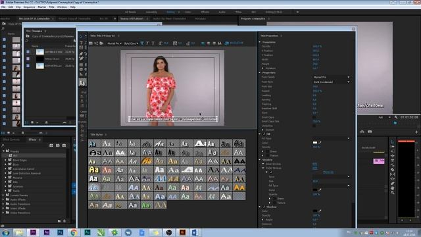421x237 pixels.
Task: Open Program Monitor wrench settings
Action: pos(396,117)
